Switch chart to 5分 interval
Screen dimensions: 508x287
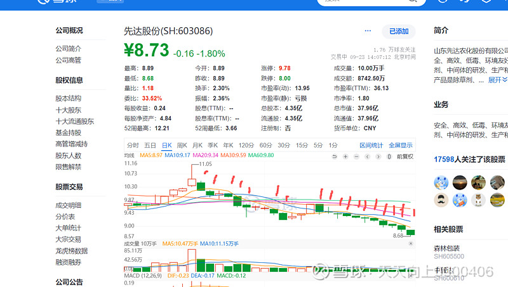coord(318,146)
